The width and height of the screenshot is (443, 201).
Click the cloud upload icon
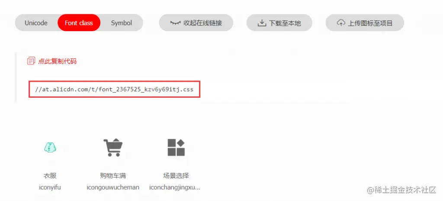[341, 22]
